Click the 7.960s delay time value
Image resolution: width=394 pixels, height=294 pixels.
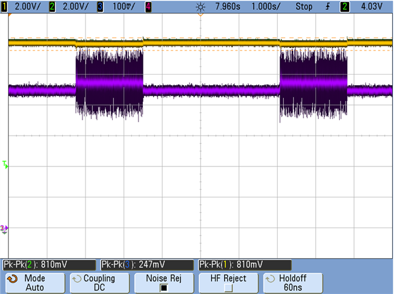(x=228, y=7)
